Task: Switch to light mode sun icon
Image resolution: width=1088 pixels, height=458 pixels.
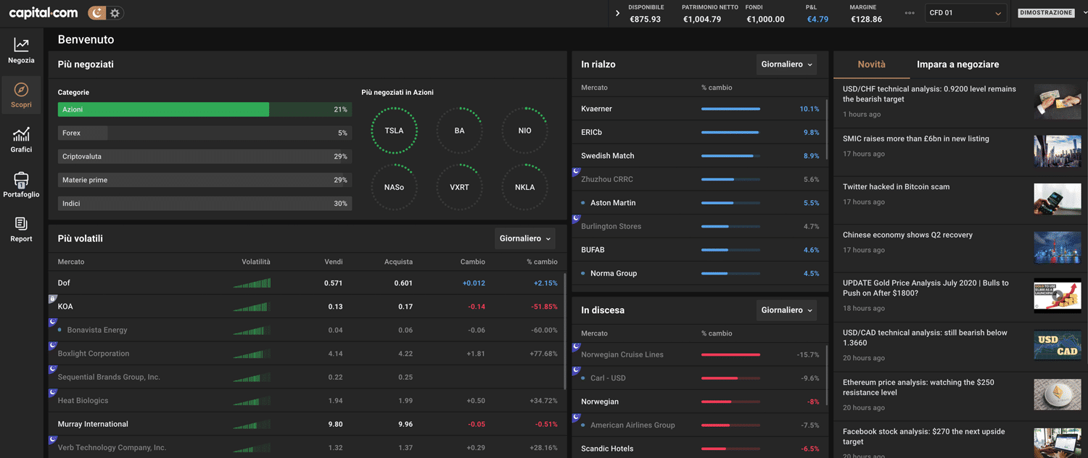Action: point(115,13)
